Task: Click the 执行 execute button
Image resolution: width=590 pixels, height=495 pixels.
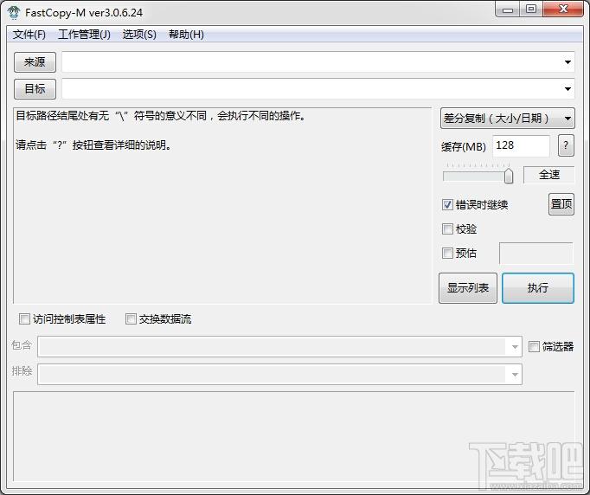Action: tap(538, 288)
